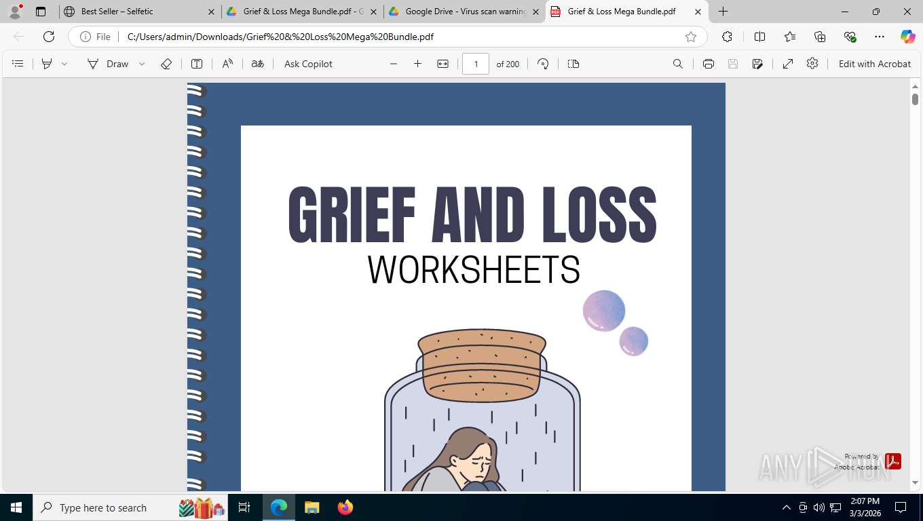Image resolution: width=923 pixels, height=521 pixels.
Task: Close the Best Seller – Selfetic tab
Action: [211, 12]
